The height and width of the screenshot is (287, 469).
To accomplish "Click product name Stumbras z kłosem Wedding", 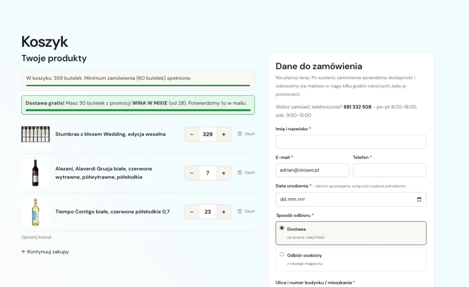I will click(x=110, y=134).
